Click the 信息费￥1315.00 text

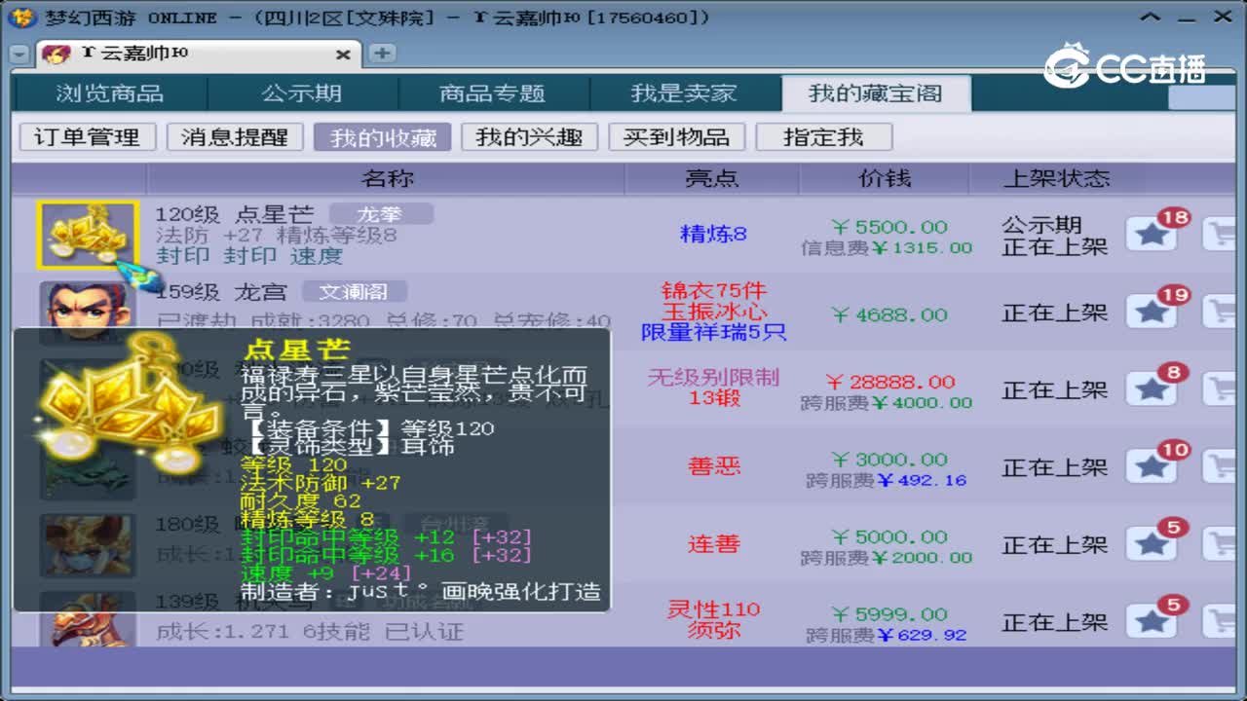pyautogui.click(x=887, y=247)
